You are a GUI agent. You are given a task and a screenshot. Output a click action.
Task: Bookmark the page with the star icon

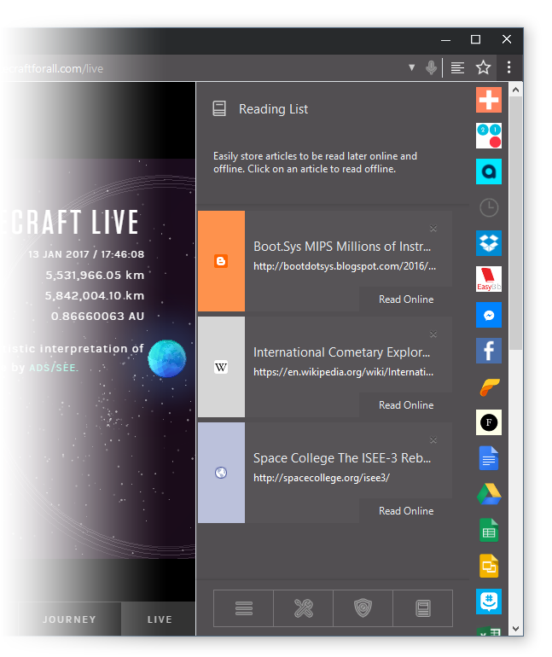[483, 67]
